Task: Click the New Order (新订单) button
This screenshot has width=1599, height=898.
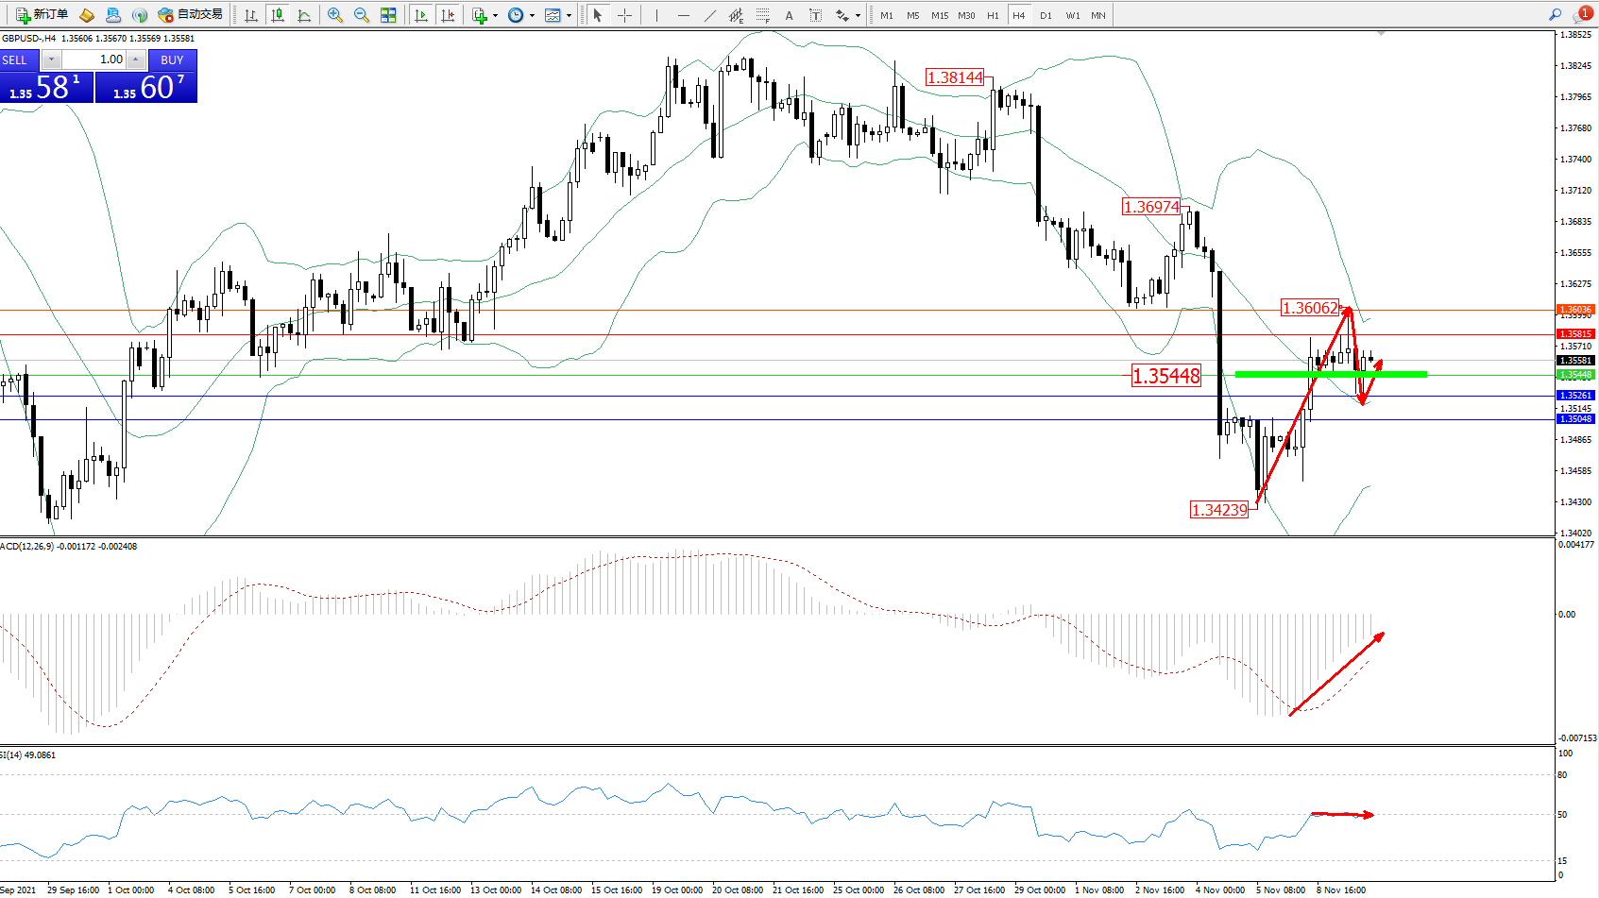Action: click(x=42, y=14)
